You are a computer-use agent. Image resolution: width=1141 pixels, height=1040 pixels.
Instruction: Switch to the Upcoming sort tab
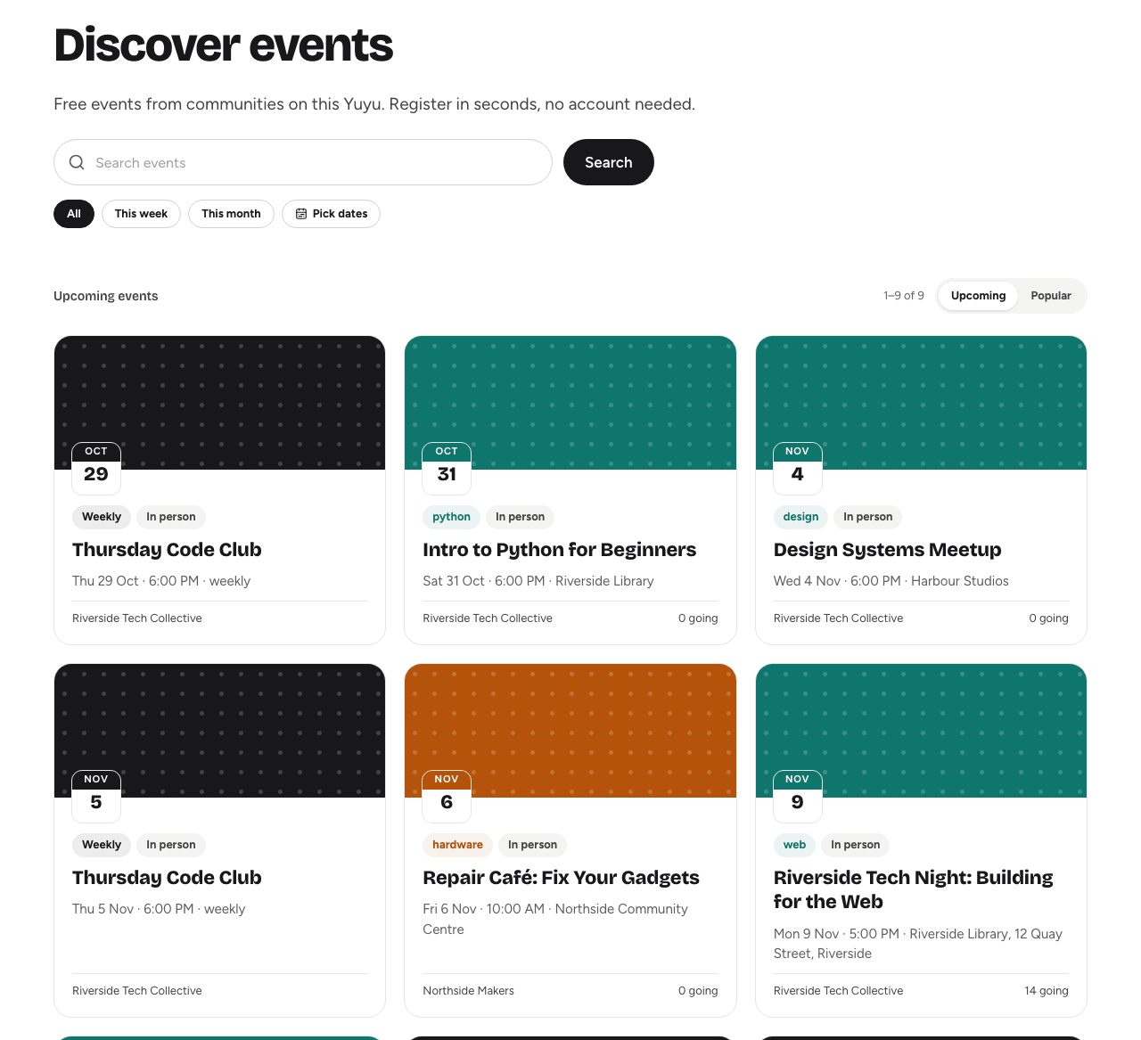pyautogui.click(x=978, y=296)
